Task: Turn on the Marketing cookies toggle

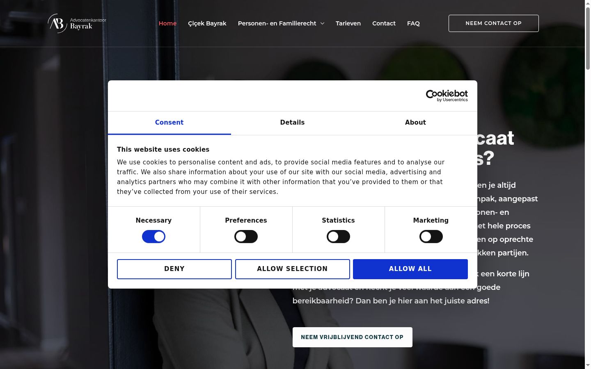Action: coord(431,237)
